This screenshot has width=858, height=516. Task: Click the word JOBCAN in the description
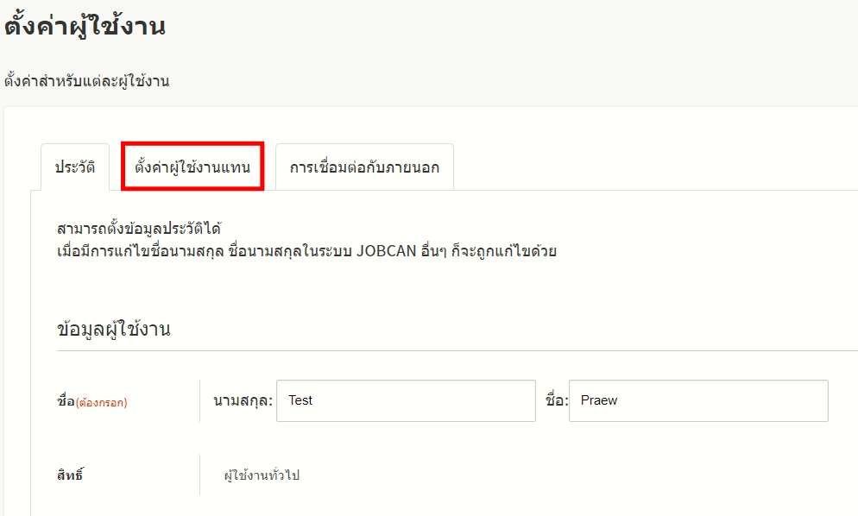point(386,252)
